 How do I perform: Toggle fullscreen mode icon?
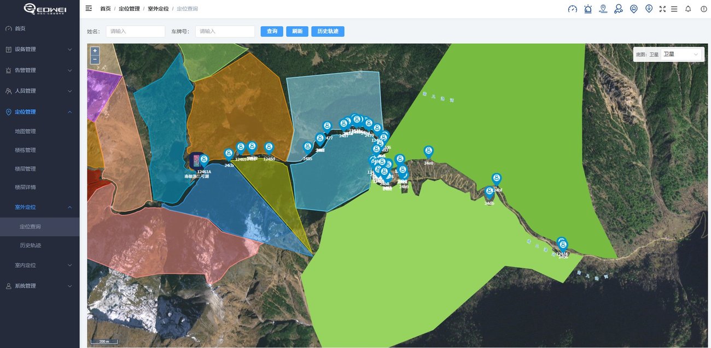[663, 9]
